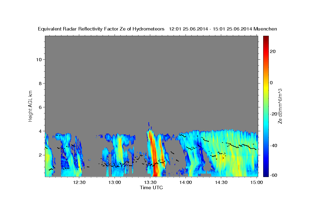Click the 'Muenchen' location text in the title
319x212 pixels.
(x=265, y=29)
